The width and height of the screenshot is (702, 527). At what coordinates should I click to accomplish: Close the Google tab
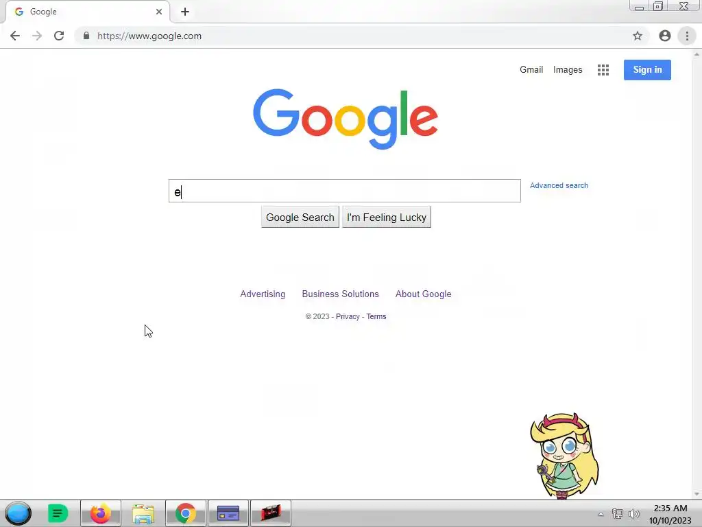click(159, 12)
